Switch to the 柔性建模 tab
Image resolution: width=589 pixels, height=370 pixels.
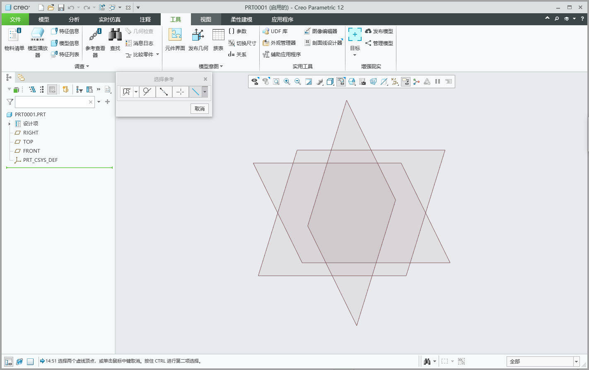click(241, 19)
